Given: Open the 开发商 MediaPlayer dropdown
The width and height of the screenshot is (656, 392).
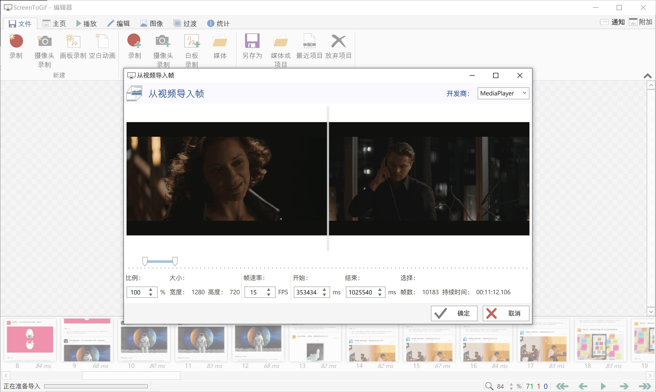Looking at the screenshot, I should [x=503, y=93].
